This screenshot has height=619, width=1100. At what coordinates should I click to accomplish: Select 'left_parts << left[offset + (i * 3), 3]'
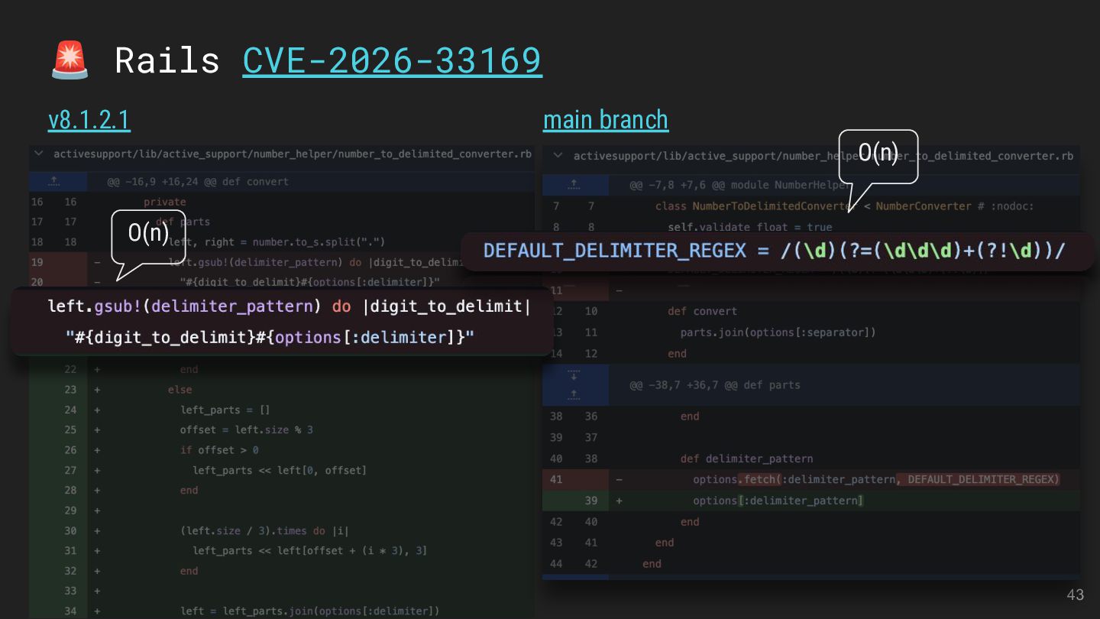pyautogui.click(x=309, y=550)
